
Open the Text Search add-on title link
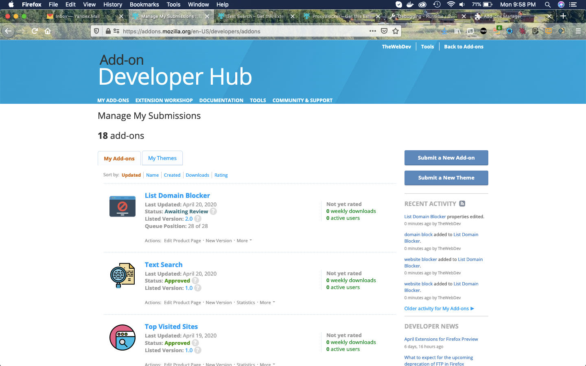coord(164,265)
